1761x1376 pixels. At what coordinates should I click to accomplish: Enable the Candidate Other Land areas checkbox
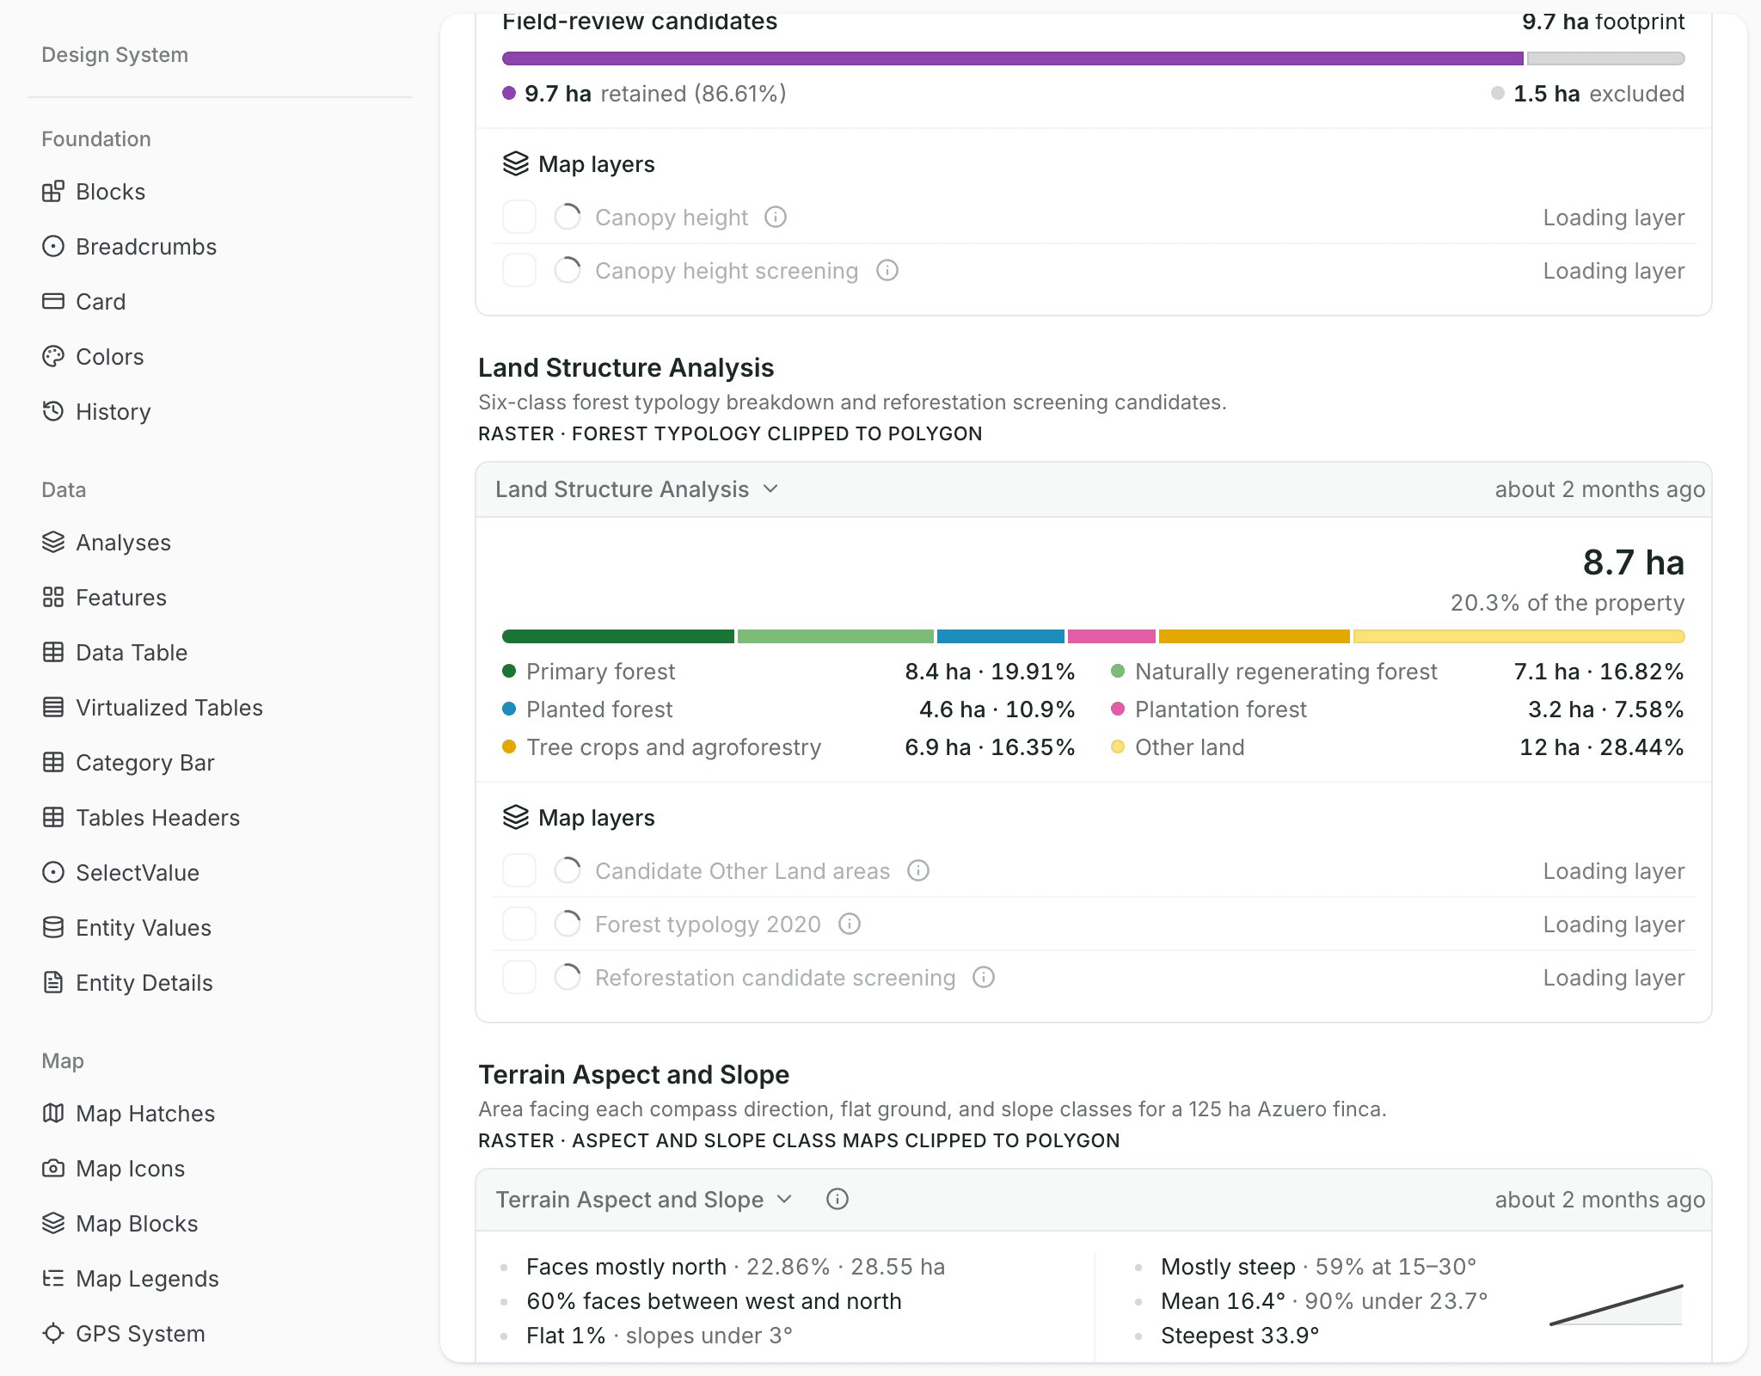click(519, 871)
